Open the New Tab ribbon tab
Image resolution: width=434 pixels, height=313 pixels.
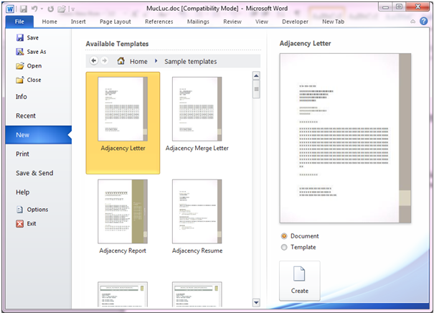click(x=334, y=22)
